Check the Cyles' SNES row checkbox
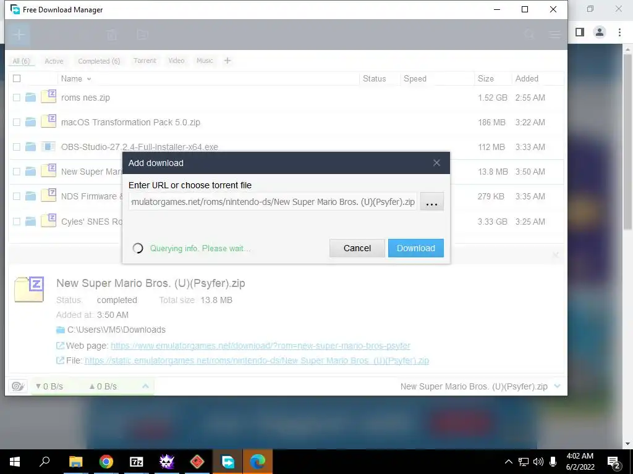Image resolution: width=633 pixels, height=474 pixels. coord(17,222)
